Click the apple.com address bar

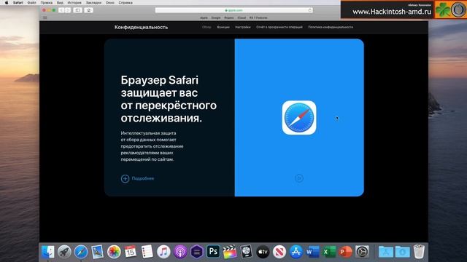pos(233,10)
